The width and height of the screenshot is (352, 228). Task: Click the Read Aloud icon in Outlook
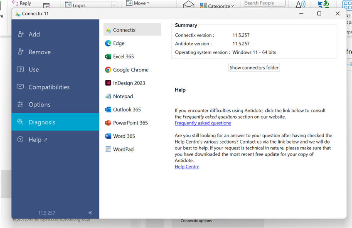(300, 5)
